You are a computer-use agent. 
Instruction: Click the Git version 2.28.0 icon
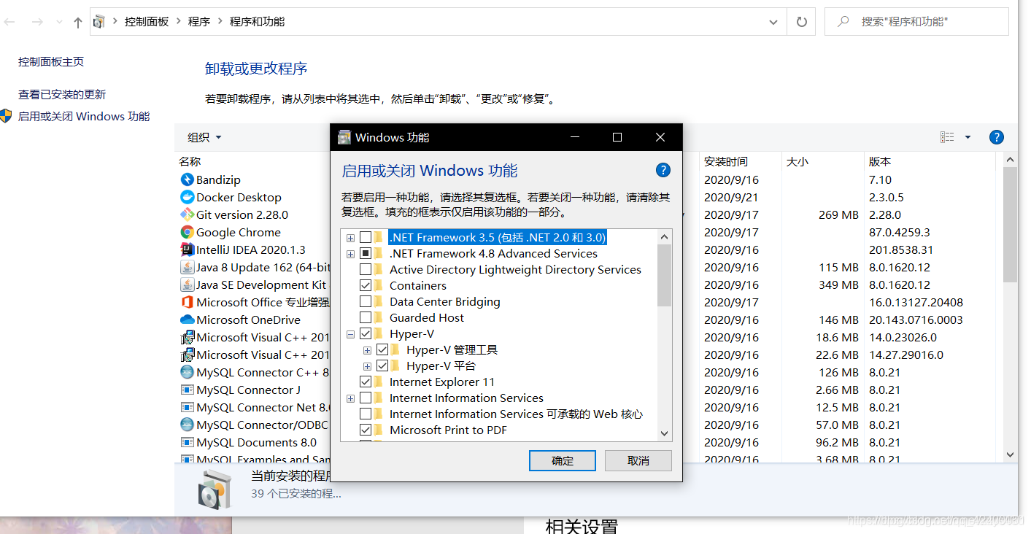[x=187, y=214]
